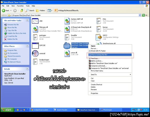Screen dimensions: 150x117
Task: Open My Documents in Other Places
Action: coord(12,53)
